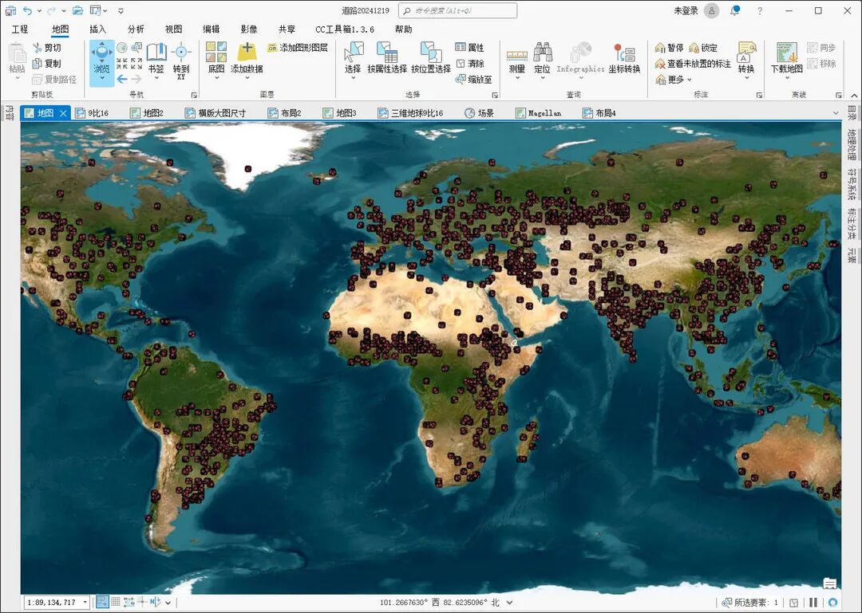Open 坐标转换 coordinate conversion
Viewport: 862px width, 613px height.
click(624, 57)
